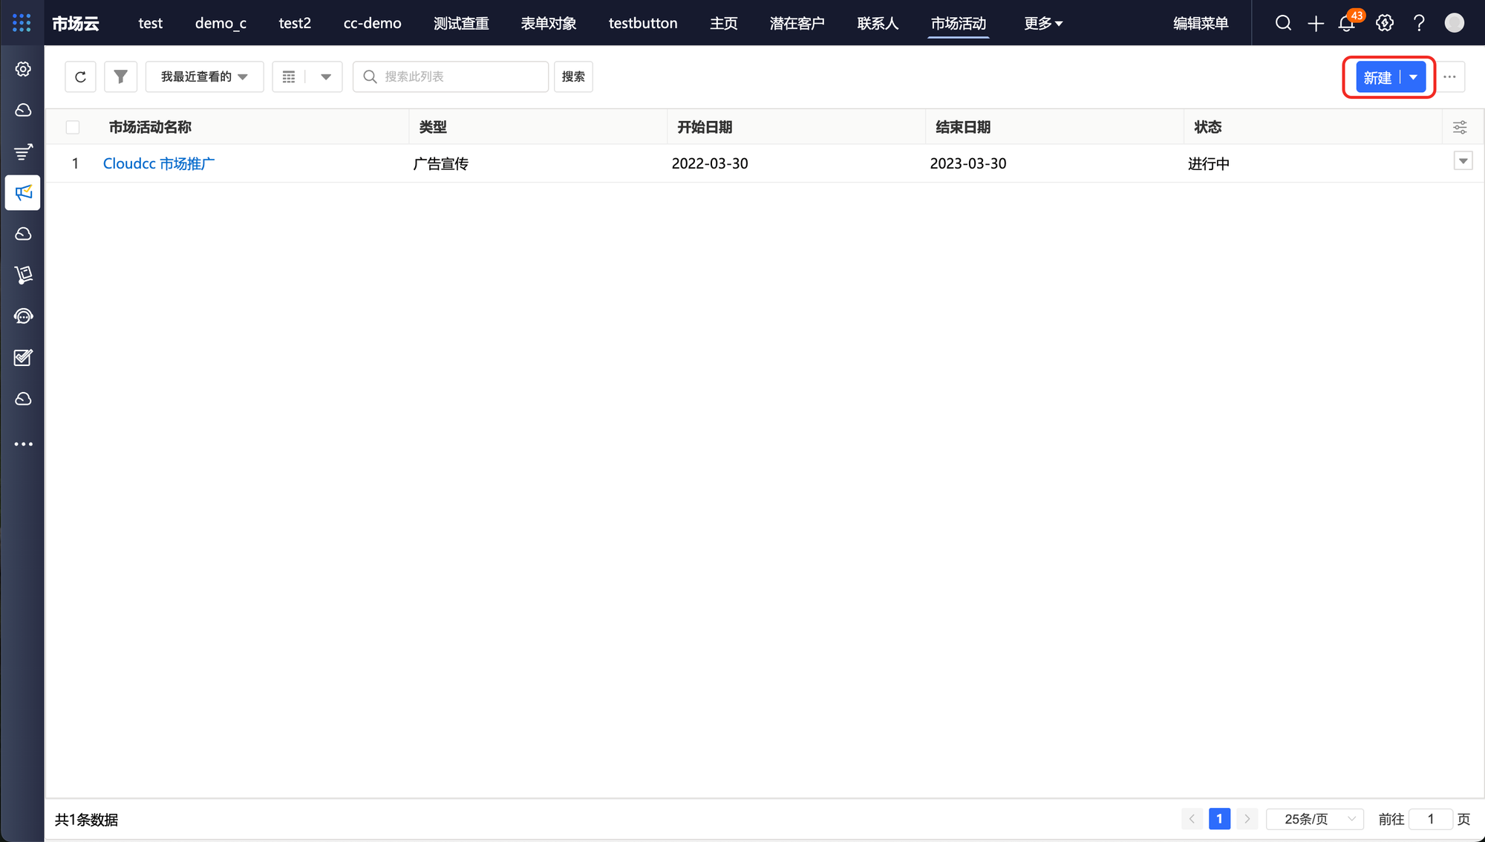The width and height of the screenshot is (1485, 842).
Task: Open the shopping cart sidebar icon
Action: [23, 275]
